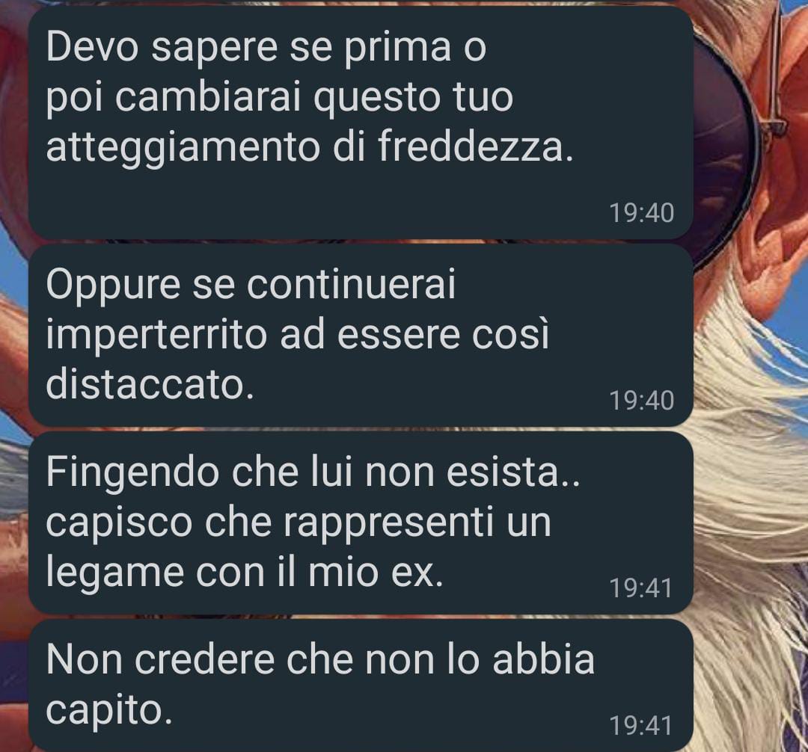Click the 19:41 timestamp beside "mio ex."

[x=640, y=588]
